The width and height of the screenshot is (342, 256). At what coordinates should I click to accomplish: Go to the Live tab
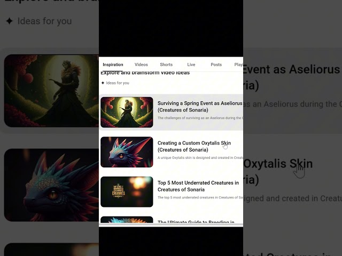(x=191, y=65)
